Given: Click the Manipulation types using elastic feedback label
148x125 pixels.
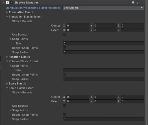Looking at the screenshot, I should pos(33,8).
